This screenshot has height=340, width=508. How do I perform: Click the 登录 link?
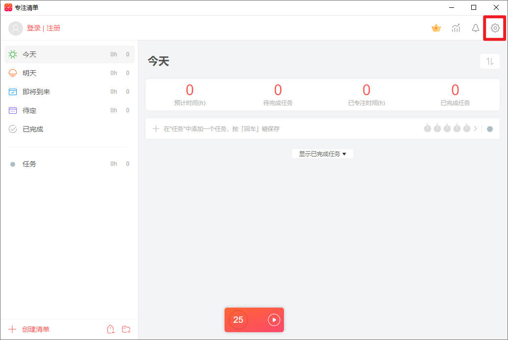(x=34, y=28)
